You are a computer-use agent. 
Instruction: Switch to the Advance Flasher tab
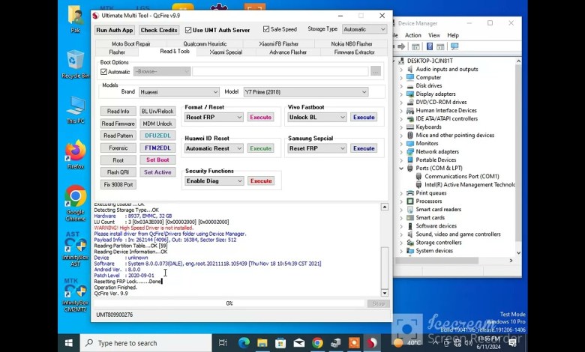coord(288,52)
